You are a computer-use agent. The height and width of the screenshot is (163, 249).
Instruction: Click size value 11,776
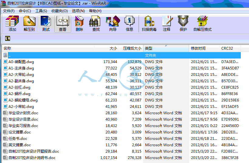pyautogui.click(x=111, y=145)
